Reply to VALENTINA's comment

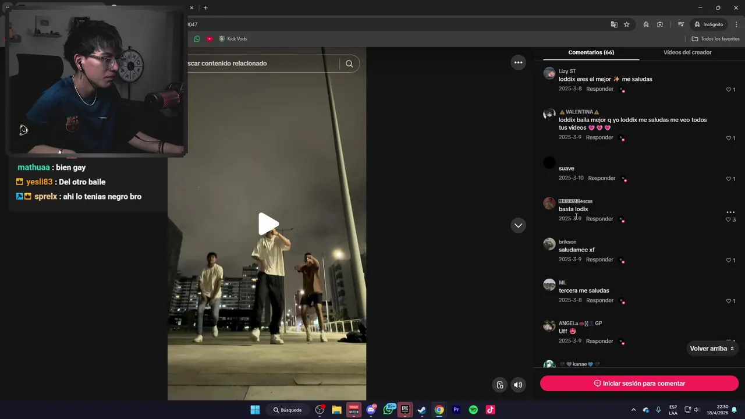599,137
